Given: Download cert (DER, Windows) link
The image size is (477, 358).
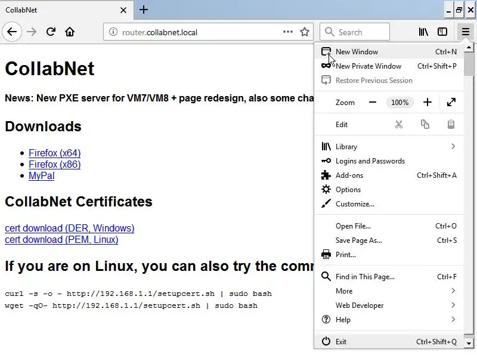Looking at the screenshot, I should point(69,228).
